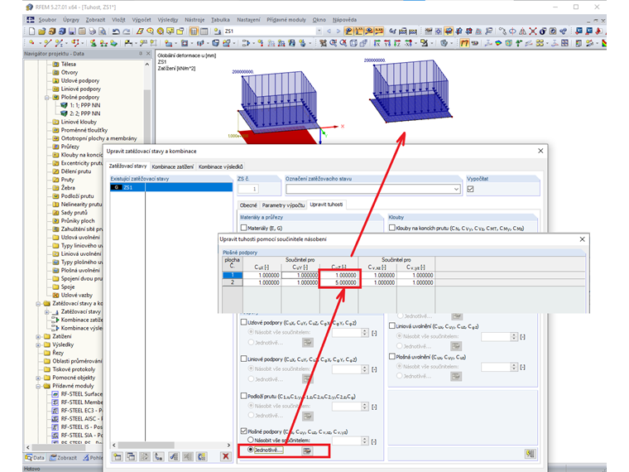Uncheck the Plošné podpory checkbox
629x472 pixels.
point(243,431)
